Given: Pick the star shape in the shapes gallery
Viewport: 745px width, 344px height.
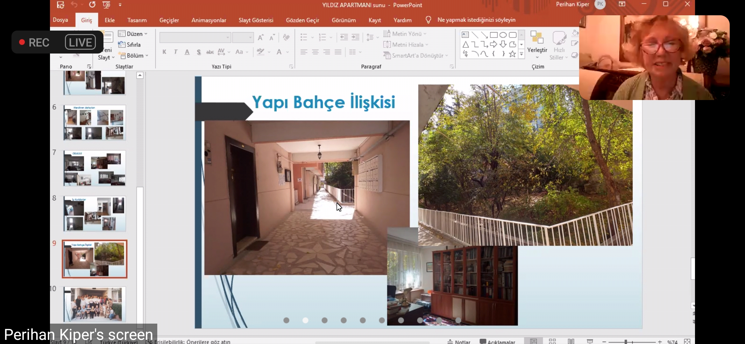Looking at the screenshot, I should 513,54.
